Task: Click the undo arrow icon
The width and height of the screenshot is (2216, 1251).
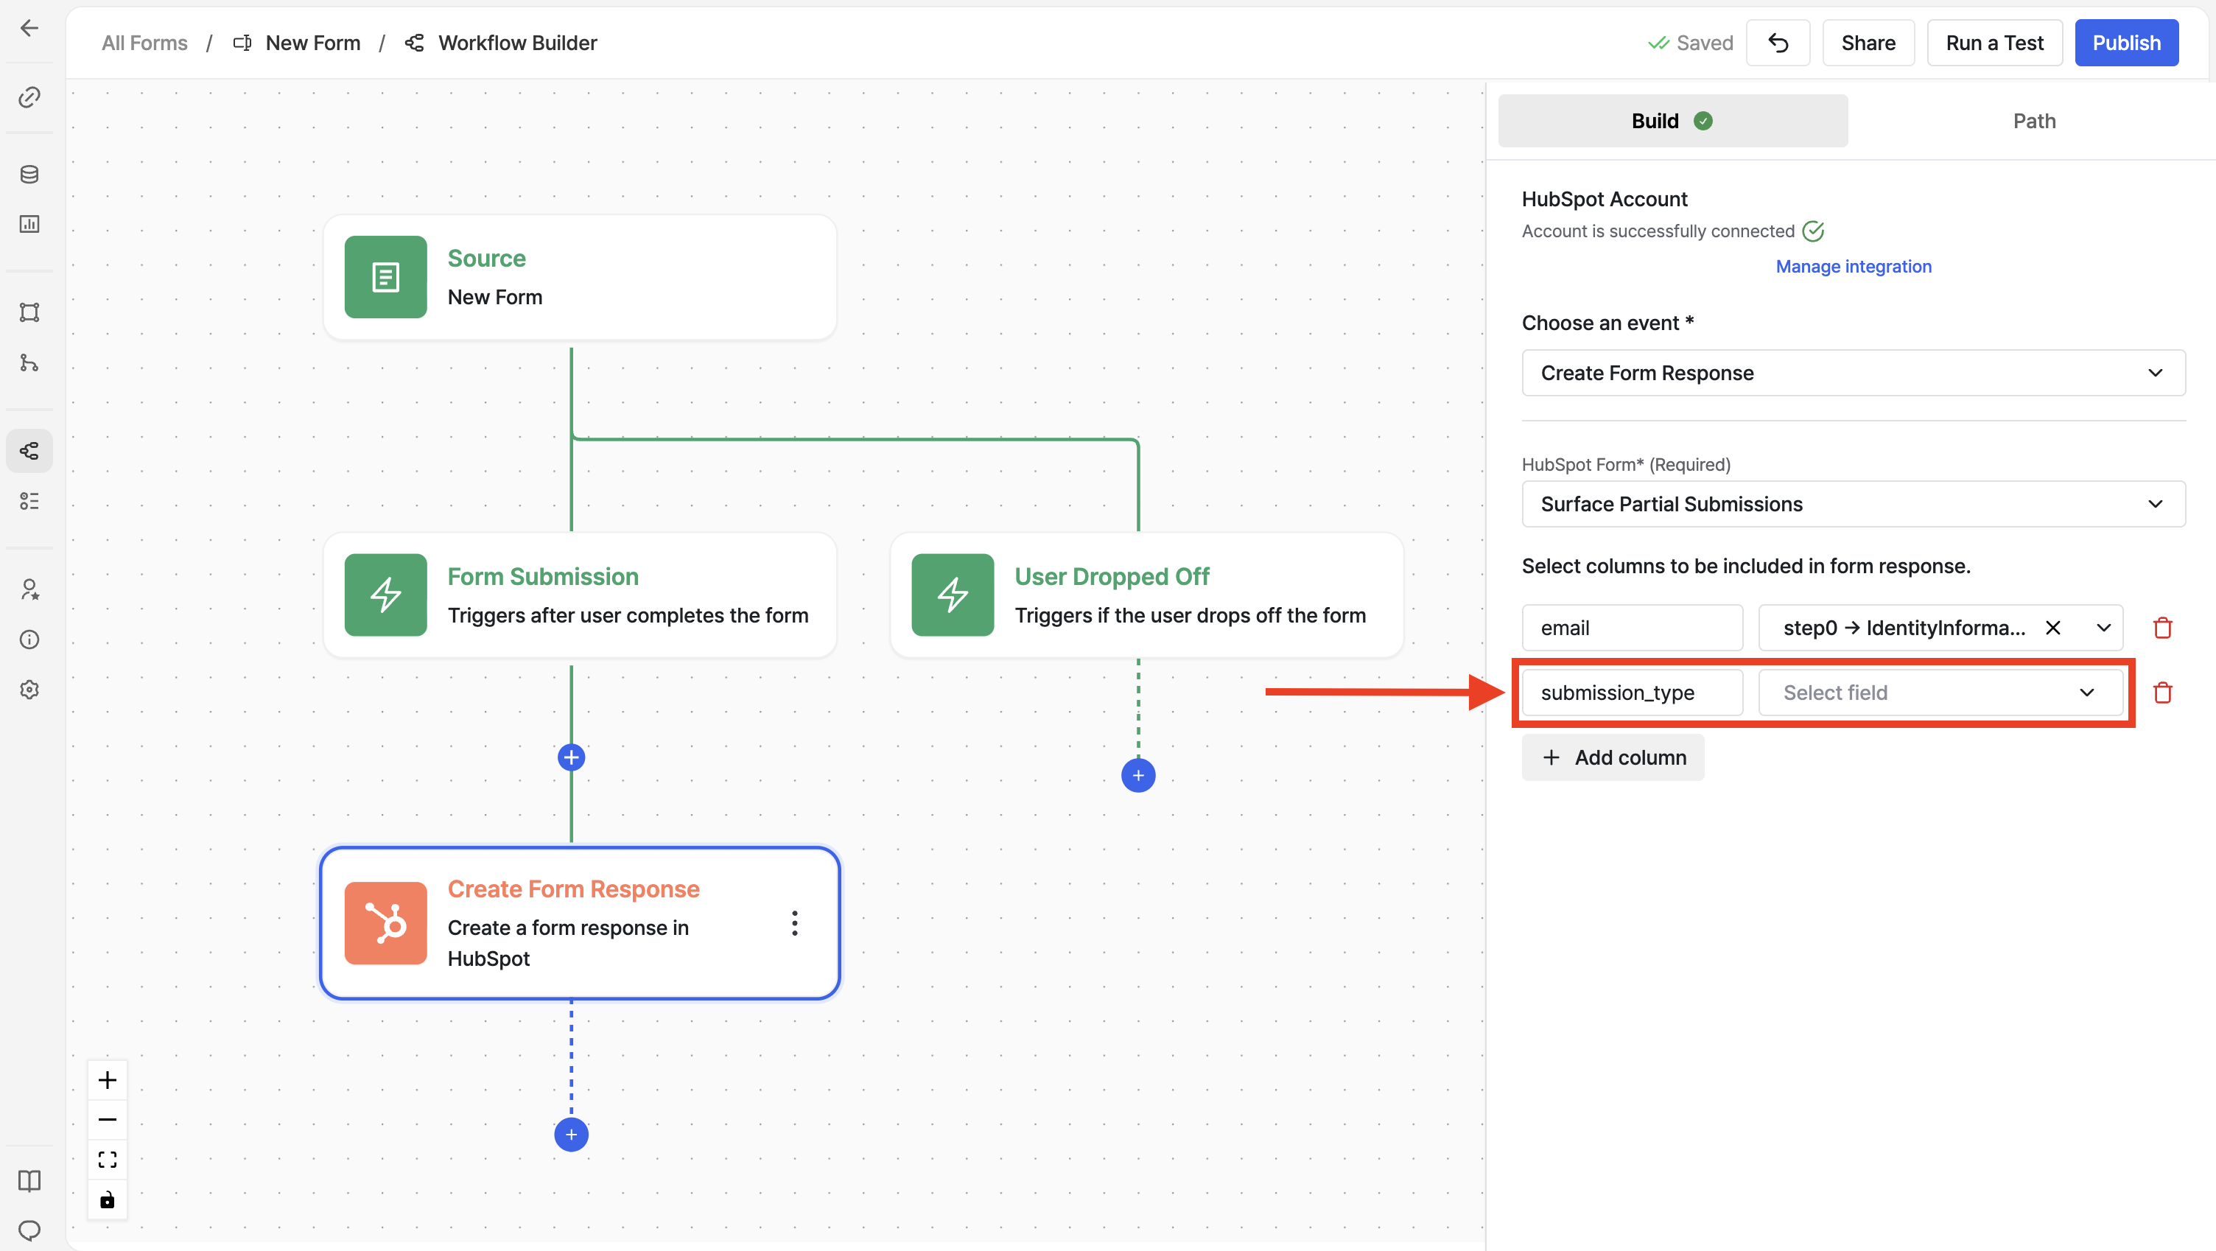Action: pos(1777,43)
